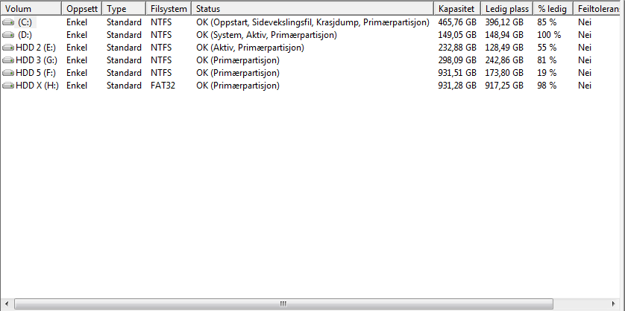
Task: Click the drive icon for volume (C:)
Action: point(8,22)
